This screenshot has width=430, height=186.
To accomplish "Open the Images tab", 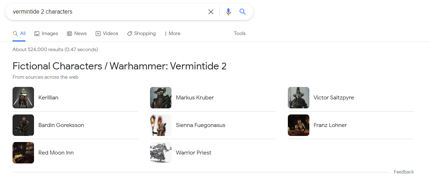I will pyautogui.click(x=46, y=34).
